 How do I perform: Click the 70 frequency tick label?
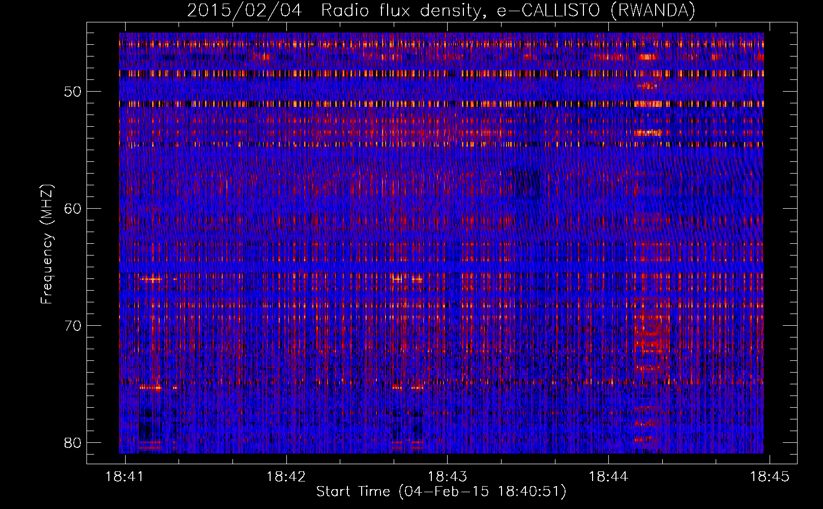coord(73,326)
